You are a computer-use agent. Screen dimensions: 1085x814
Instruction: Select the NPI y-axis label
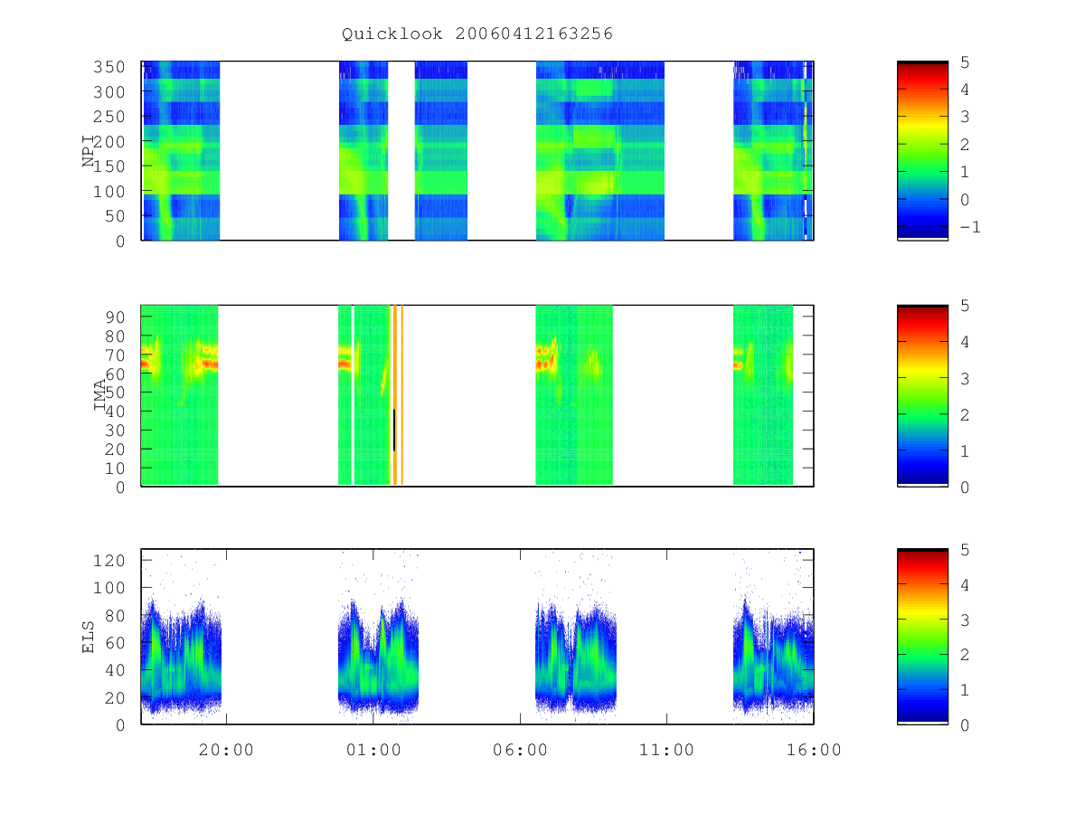tap(90, 151)
